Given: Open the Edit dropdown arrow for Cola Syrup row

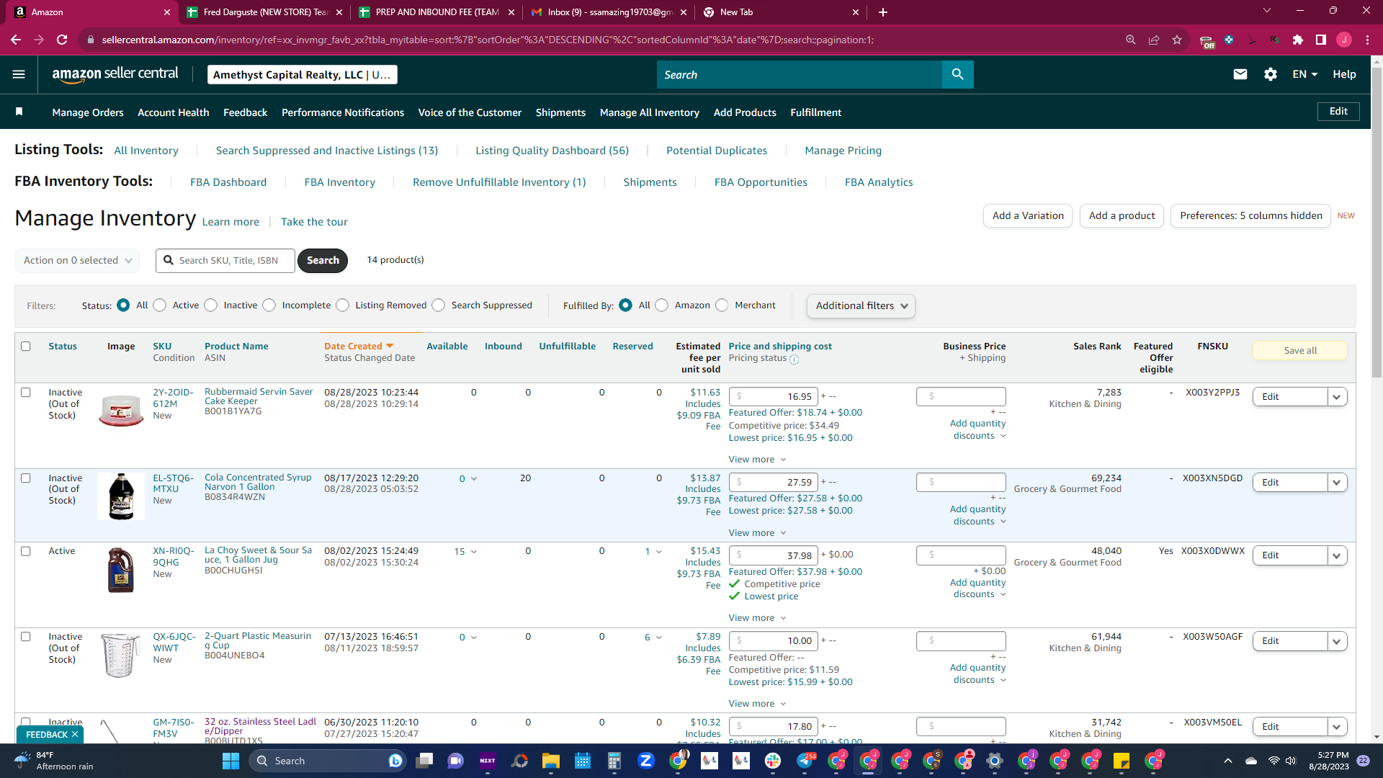Looking at the screenshot, I should tap(1337, 483).
